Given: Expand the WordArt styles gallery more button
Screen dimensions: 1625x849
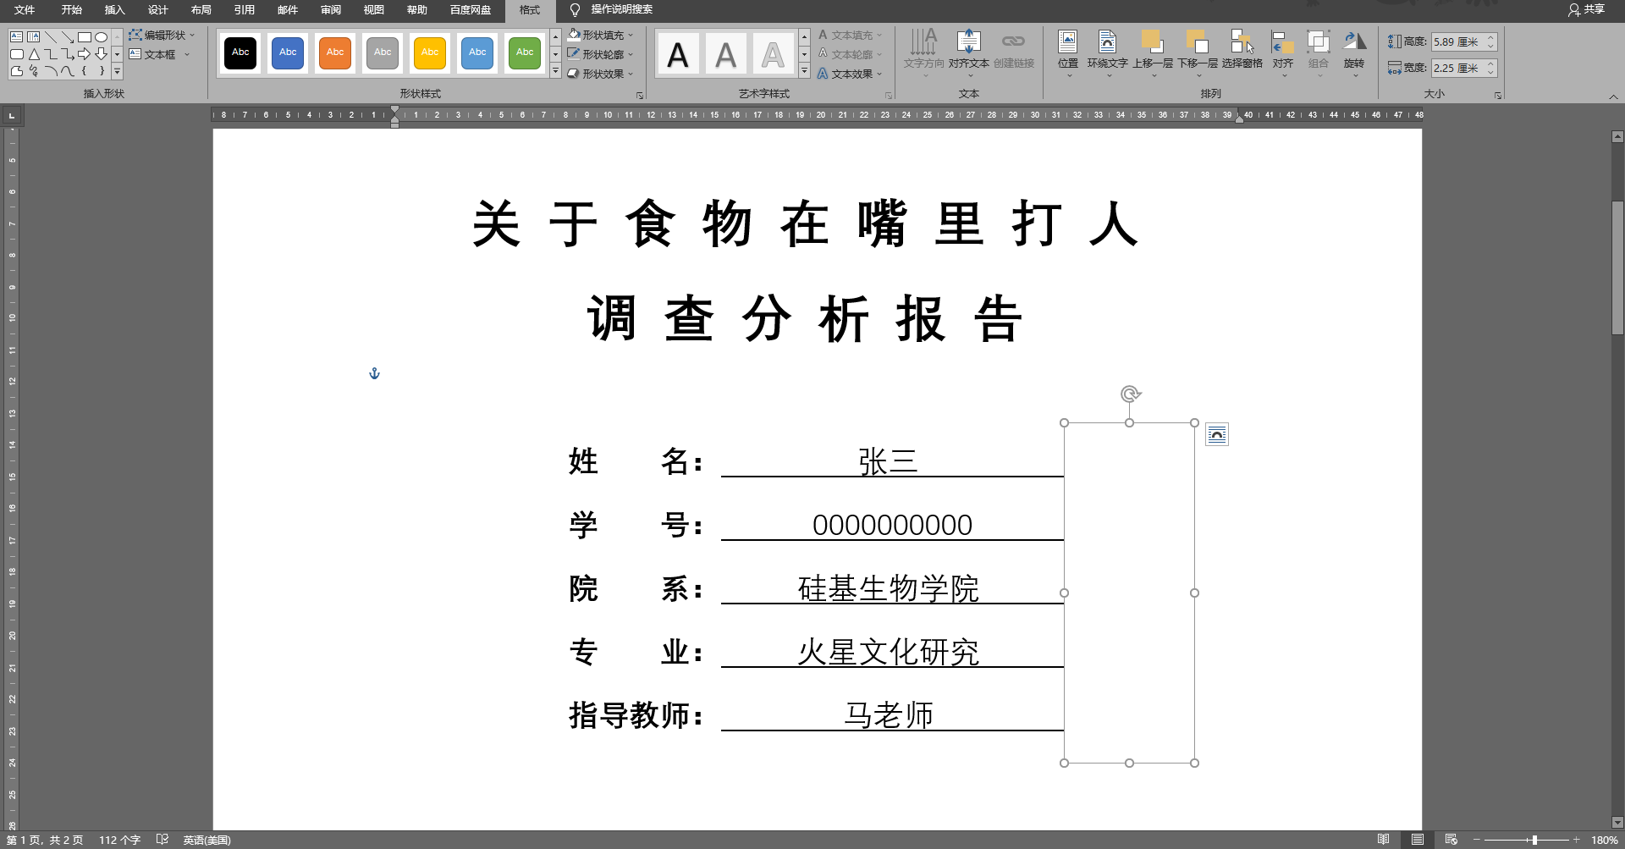Looking at the screenshot, I should (805, 72).
